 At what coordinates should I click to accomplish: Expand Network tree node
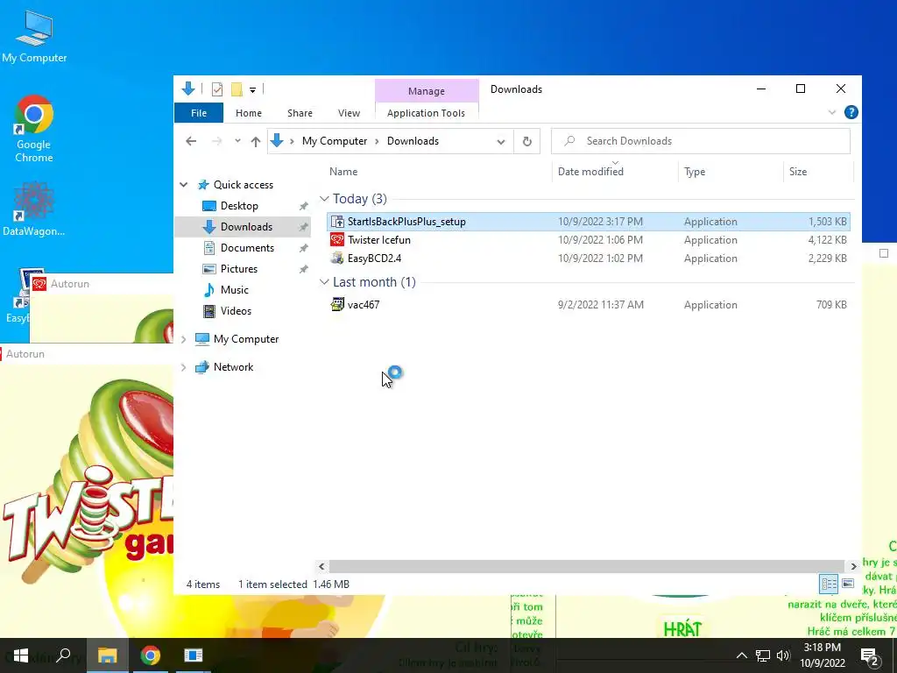click(x=184, y=367)
